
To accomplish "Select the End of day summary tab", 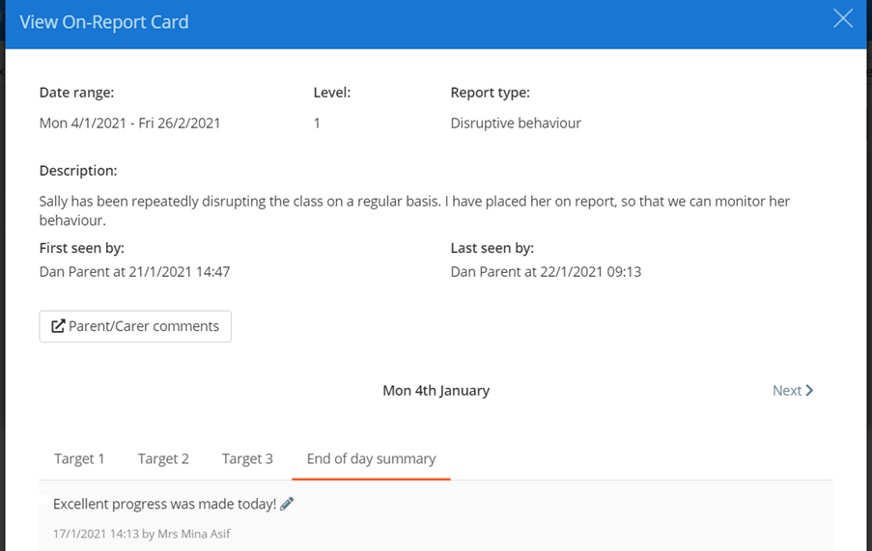I will coord(371,458).
